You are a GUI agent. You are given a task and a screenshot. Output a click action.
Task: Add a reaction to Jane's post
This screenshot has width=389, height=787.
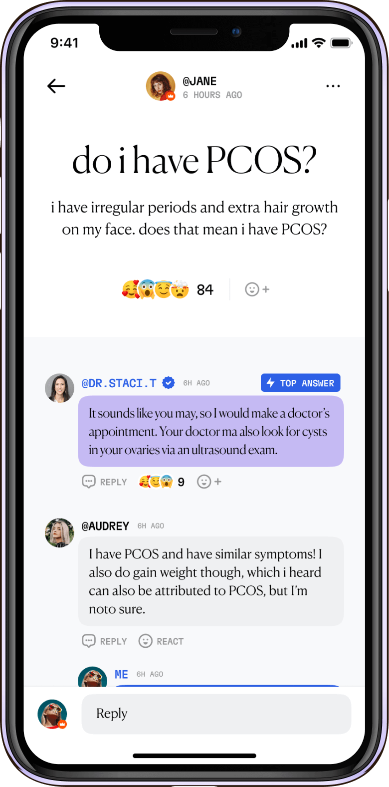(x=257, y=289)
